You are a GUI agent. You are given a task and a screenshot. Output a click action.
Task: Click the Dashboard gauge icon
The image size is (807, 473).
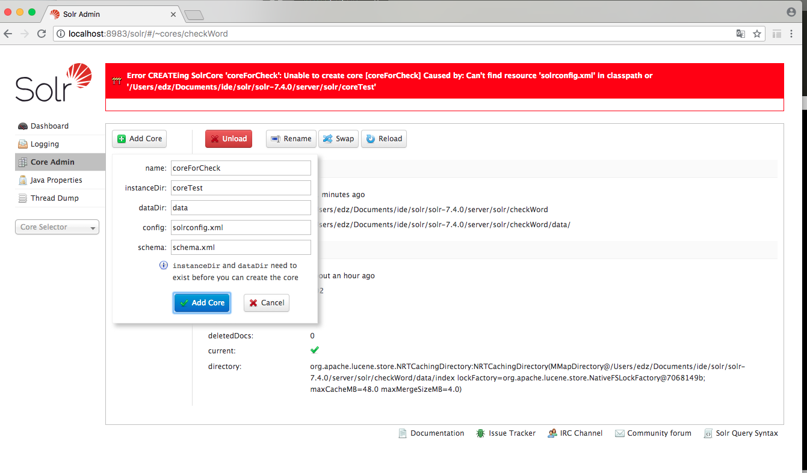[23, 126]
